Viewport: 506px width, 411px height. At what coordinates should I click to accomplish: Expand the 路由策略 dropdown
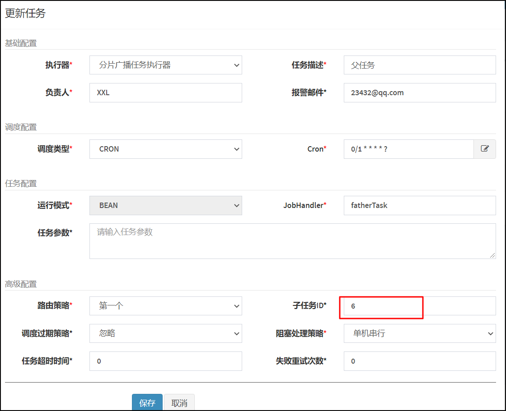click(x=165, y=306)
